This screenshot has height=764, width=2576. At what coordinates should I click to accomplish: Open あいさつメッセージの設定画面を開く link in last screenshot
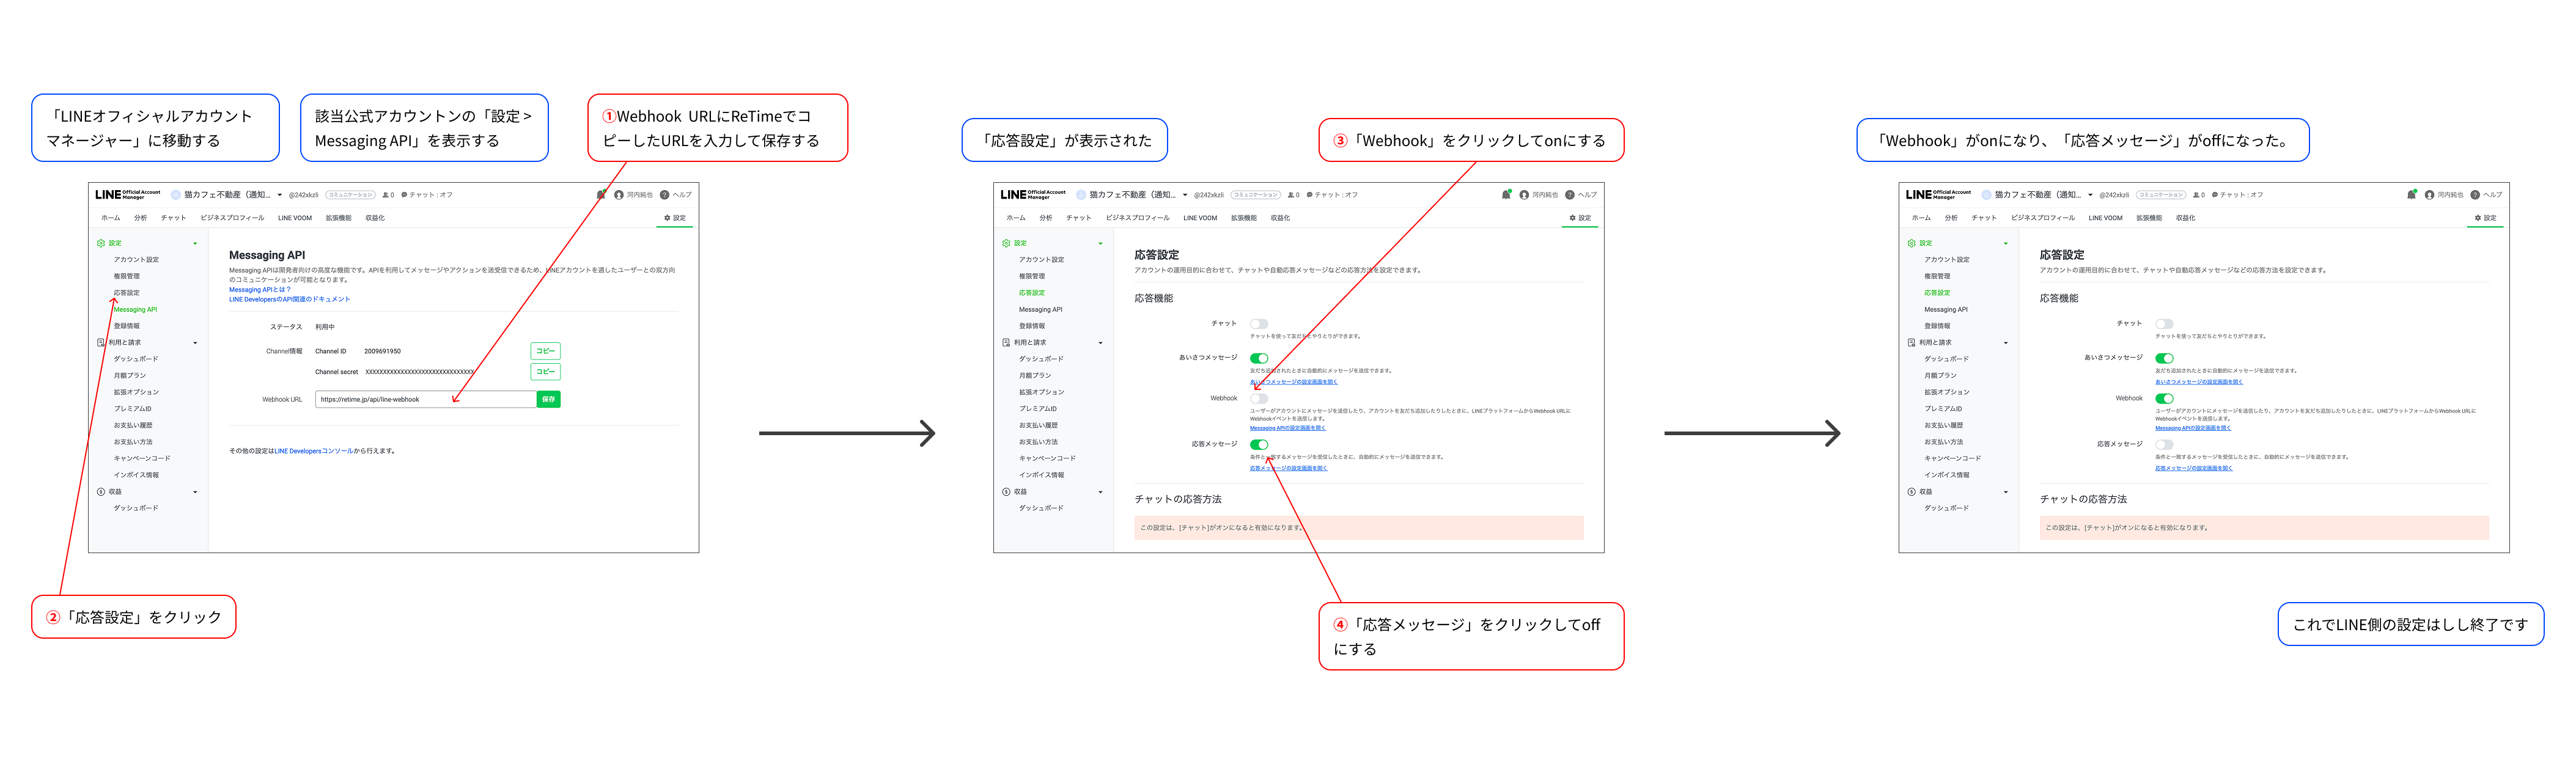click(2198, 382)
